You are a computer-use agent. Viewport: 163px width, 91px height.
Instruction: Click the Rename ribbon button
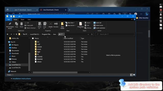point(56,25)
